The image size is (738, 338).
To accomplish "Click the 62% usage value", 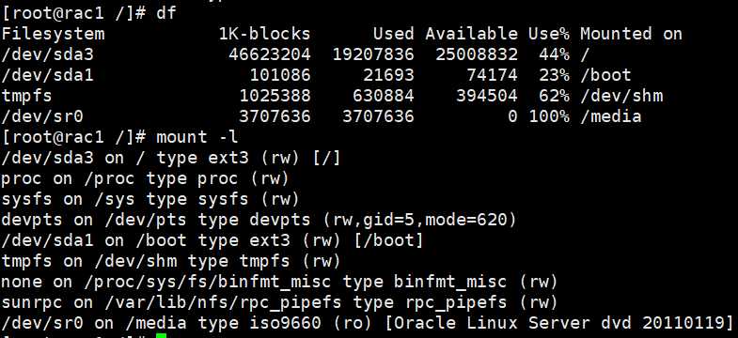I will tap(554, 96).
